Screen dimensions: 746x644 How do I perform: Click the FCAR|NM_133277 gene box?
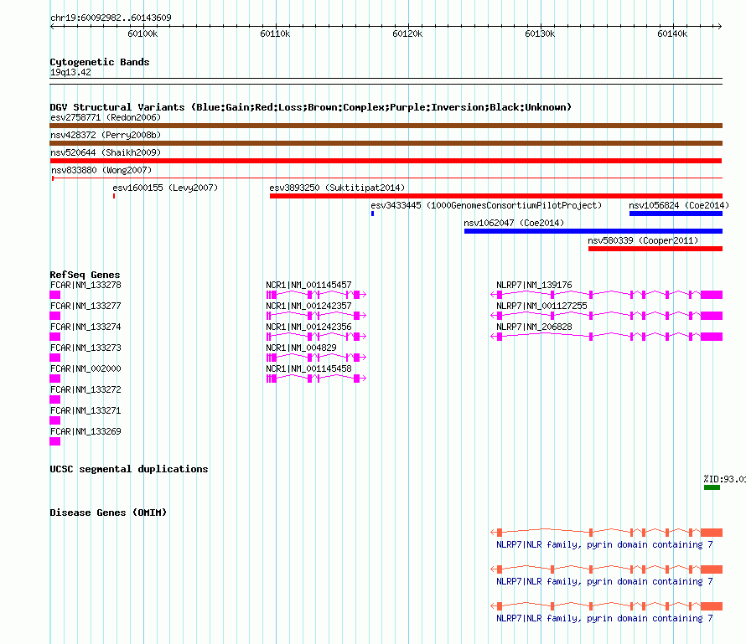click(x=54, y=316)
